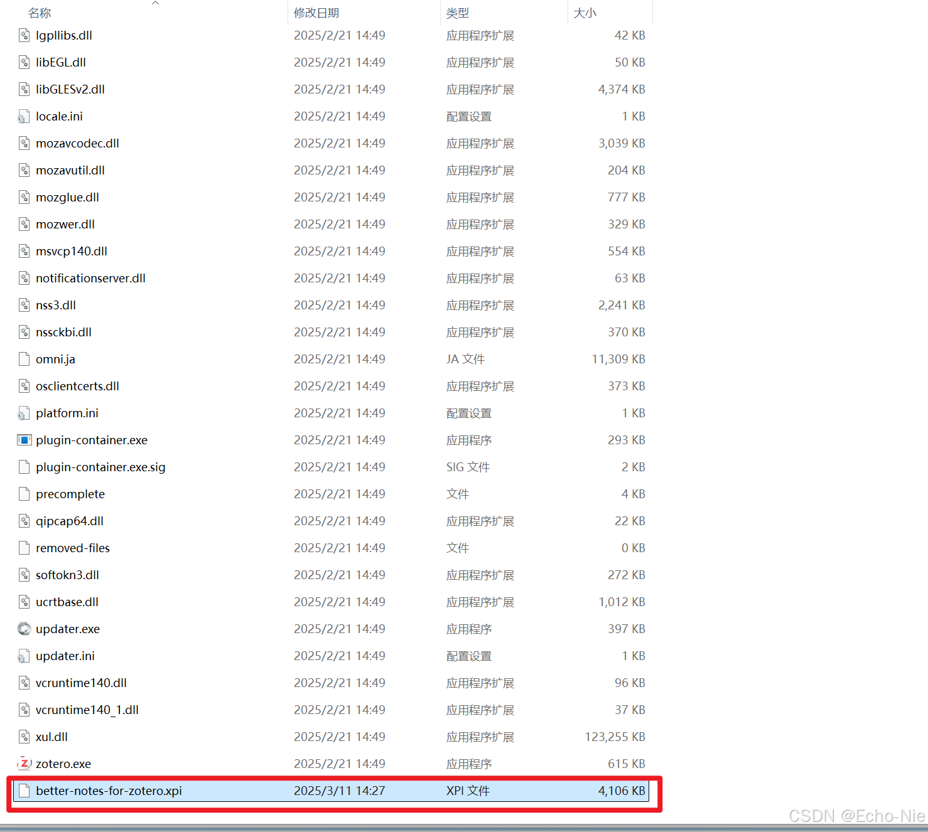The width and height of the screenshot is (928, 832).
Task: Click the qipcap64.dll file icon
Action: [x=24, y=521]
